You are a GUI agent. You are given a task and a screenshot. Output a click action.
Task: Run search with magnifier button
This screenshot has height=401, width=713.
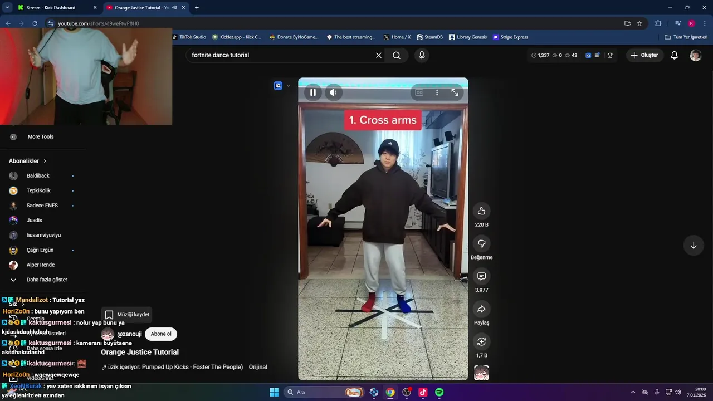[x=397, y=55]
